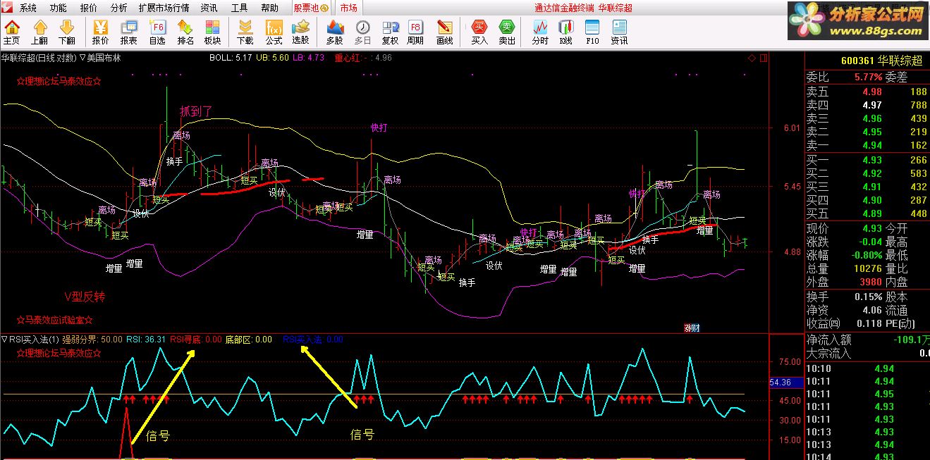
Task: Open the 报表 report toolbar icon
Action: coord(128,32)
